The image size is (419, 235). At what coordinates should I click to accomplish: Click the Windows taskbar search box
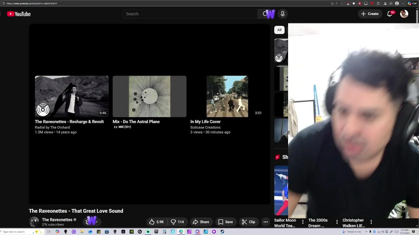(x=22, y=232)
